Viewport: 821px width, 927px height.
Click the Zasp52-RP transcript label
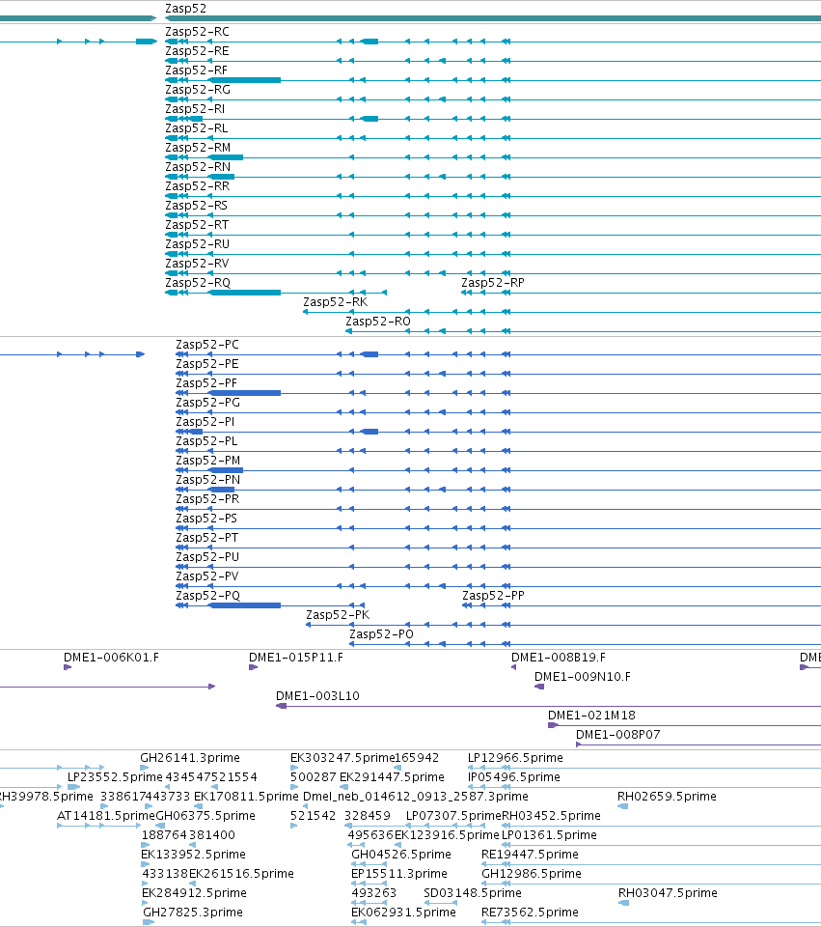click(x=493, y=283)
